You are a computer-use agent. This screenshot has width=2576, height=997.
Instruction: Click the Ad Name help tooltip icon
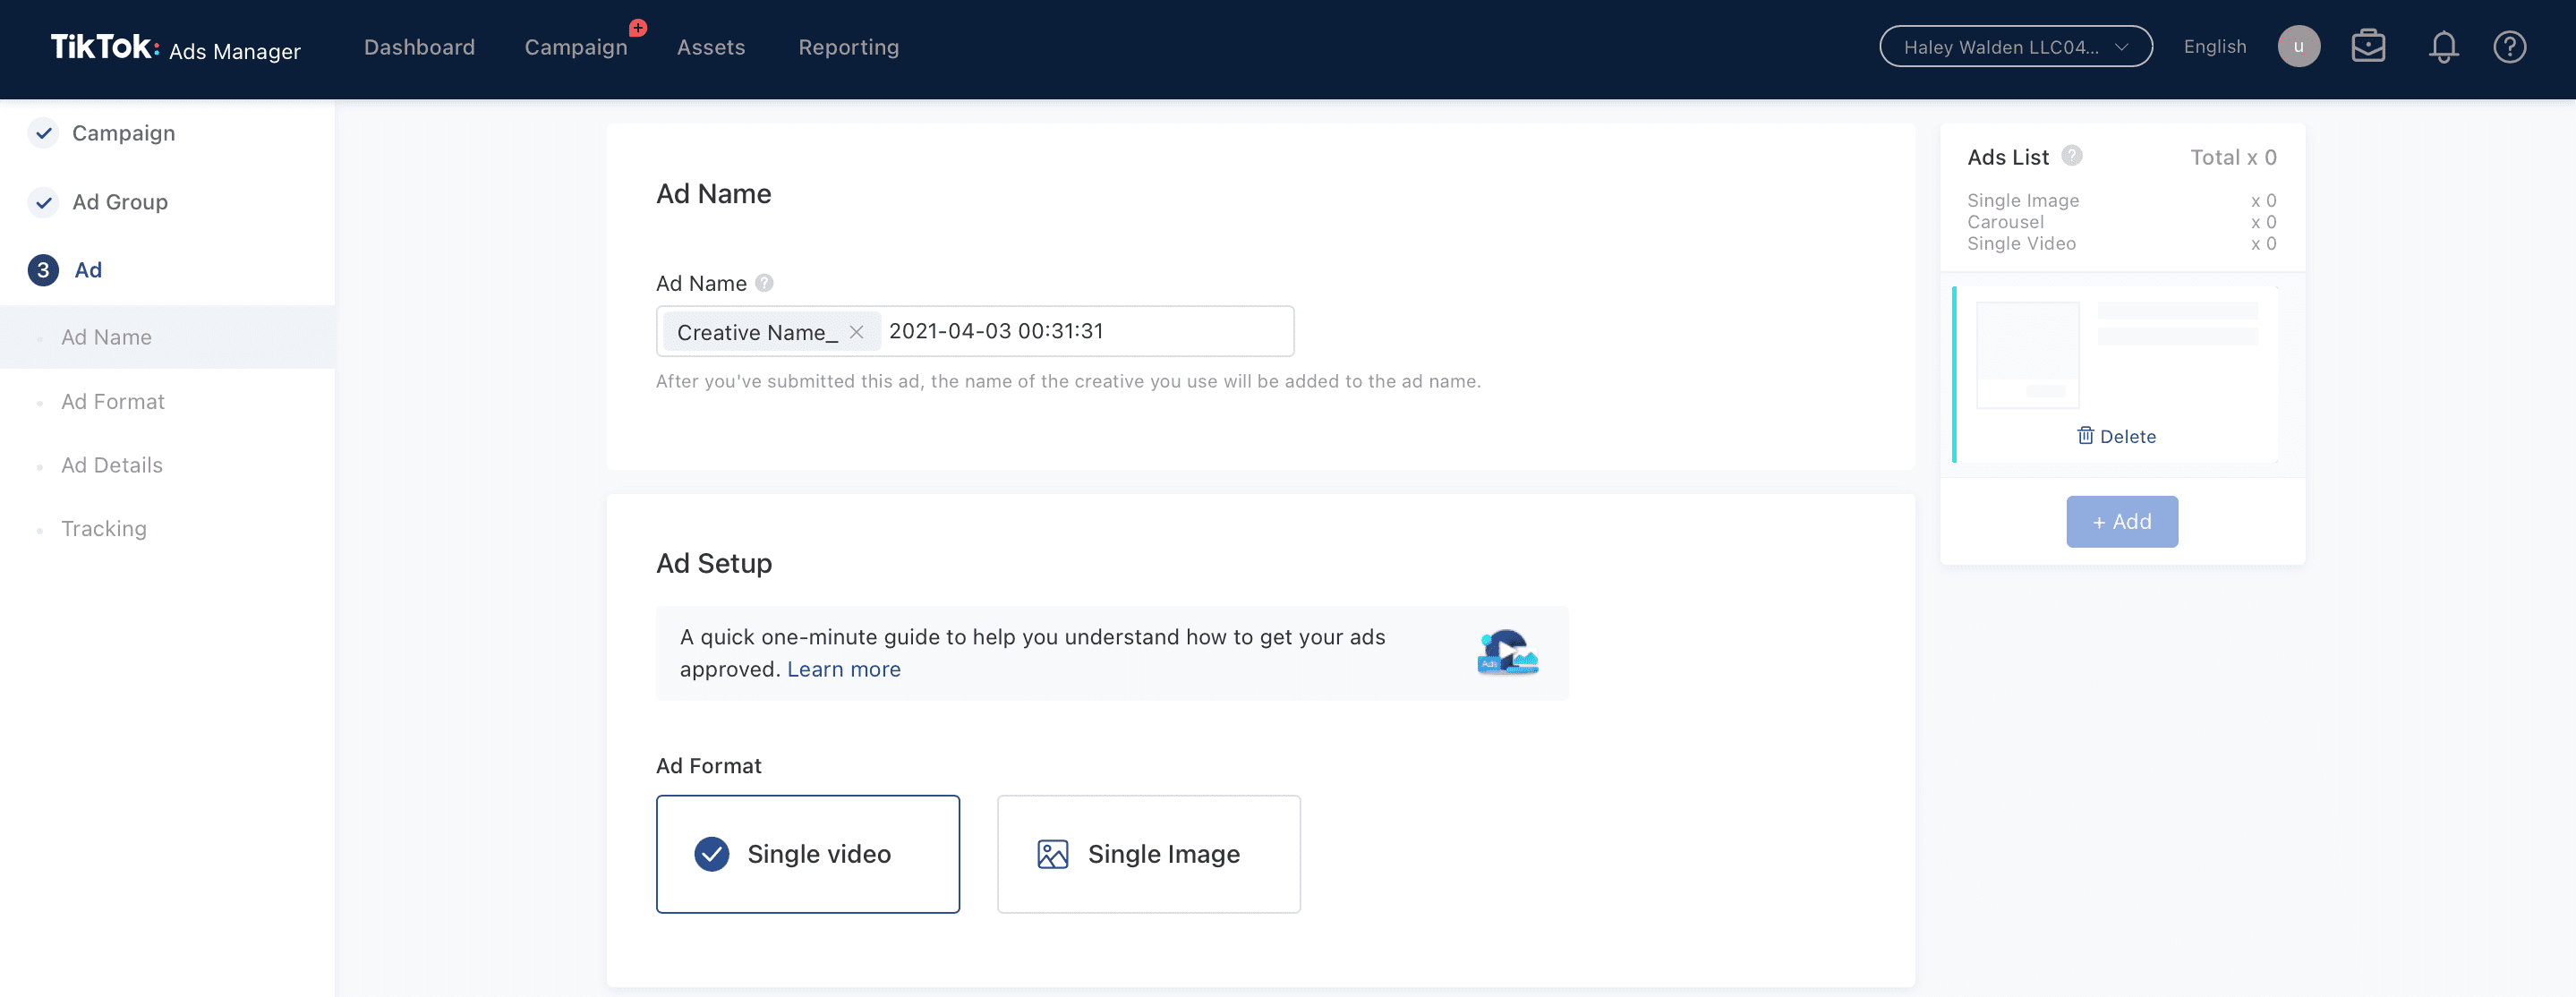pyautogui.click(x=764, y=283)
